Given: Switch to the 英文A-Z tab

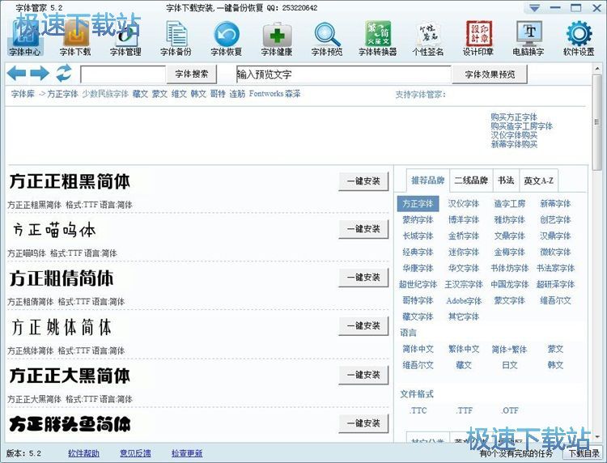Looking at the screenshot, I should pyautogui.click(x=538, y=181).
